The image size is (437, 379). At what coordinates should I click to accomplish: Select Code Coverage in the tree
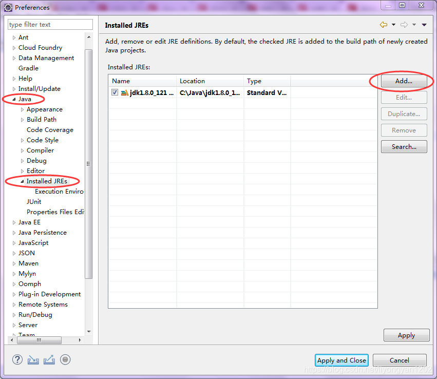pos(50,130)
